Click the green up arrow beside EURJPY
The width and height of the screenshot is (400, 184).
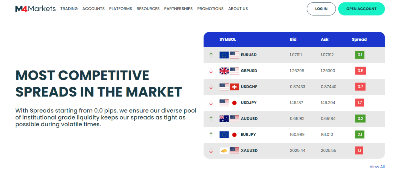(211, 135)
